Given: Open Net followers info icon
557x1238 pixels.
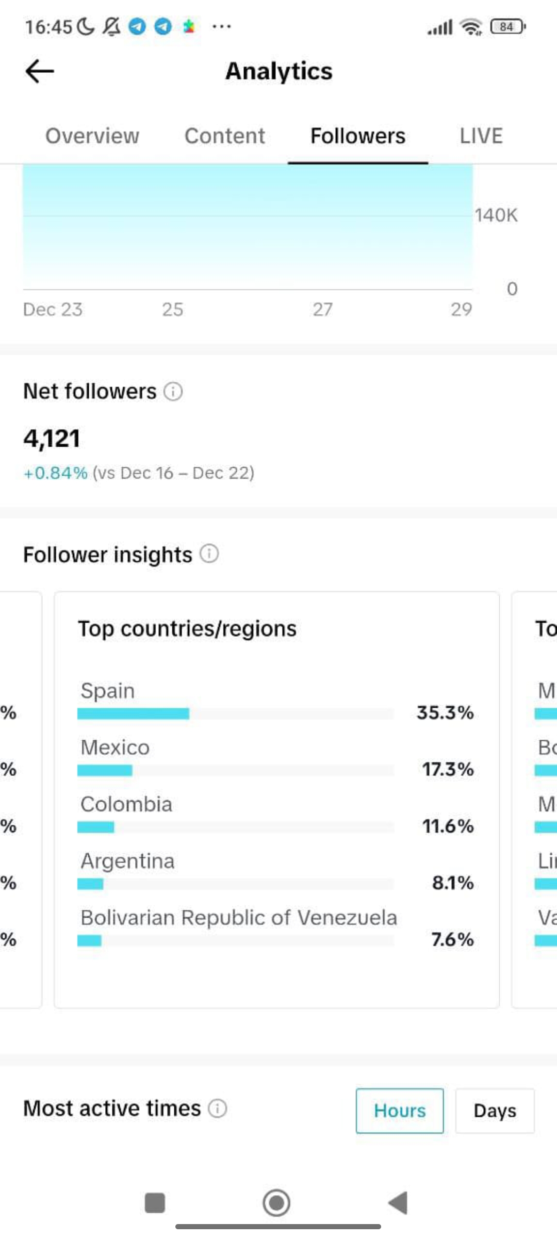Looking at the screenshot, I should [x=173, y=392].
